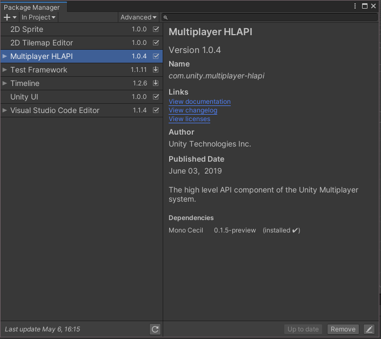Click installed checkmark for Visual Studio Code Editor
Screen dimensions: 381x339
[156, 110]
